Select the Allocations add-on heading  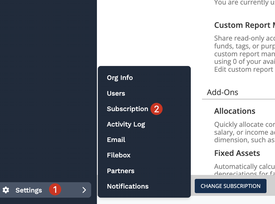coord(235,111)
